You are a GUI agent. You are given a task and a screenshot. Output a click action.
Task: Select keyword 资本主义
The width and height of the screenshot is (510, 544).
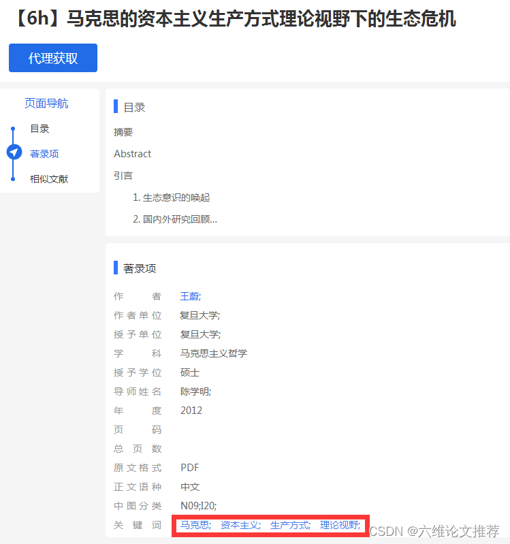click(240, 525)
